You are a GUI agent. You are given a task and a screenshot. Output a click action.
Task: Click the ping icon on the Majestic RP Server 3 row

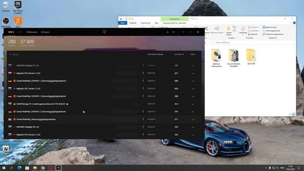(192, 74)
